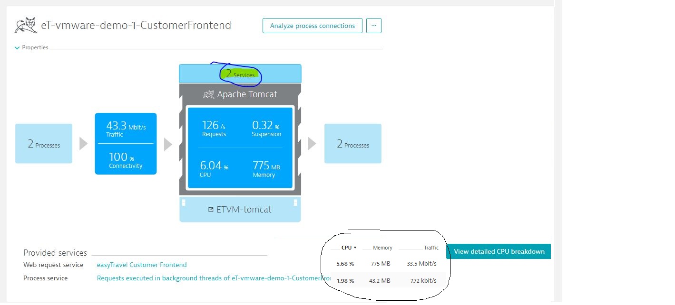Screen dimensions: 675x305
Task: Expand the 2 Services header bar
Action: 240,74
